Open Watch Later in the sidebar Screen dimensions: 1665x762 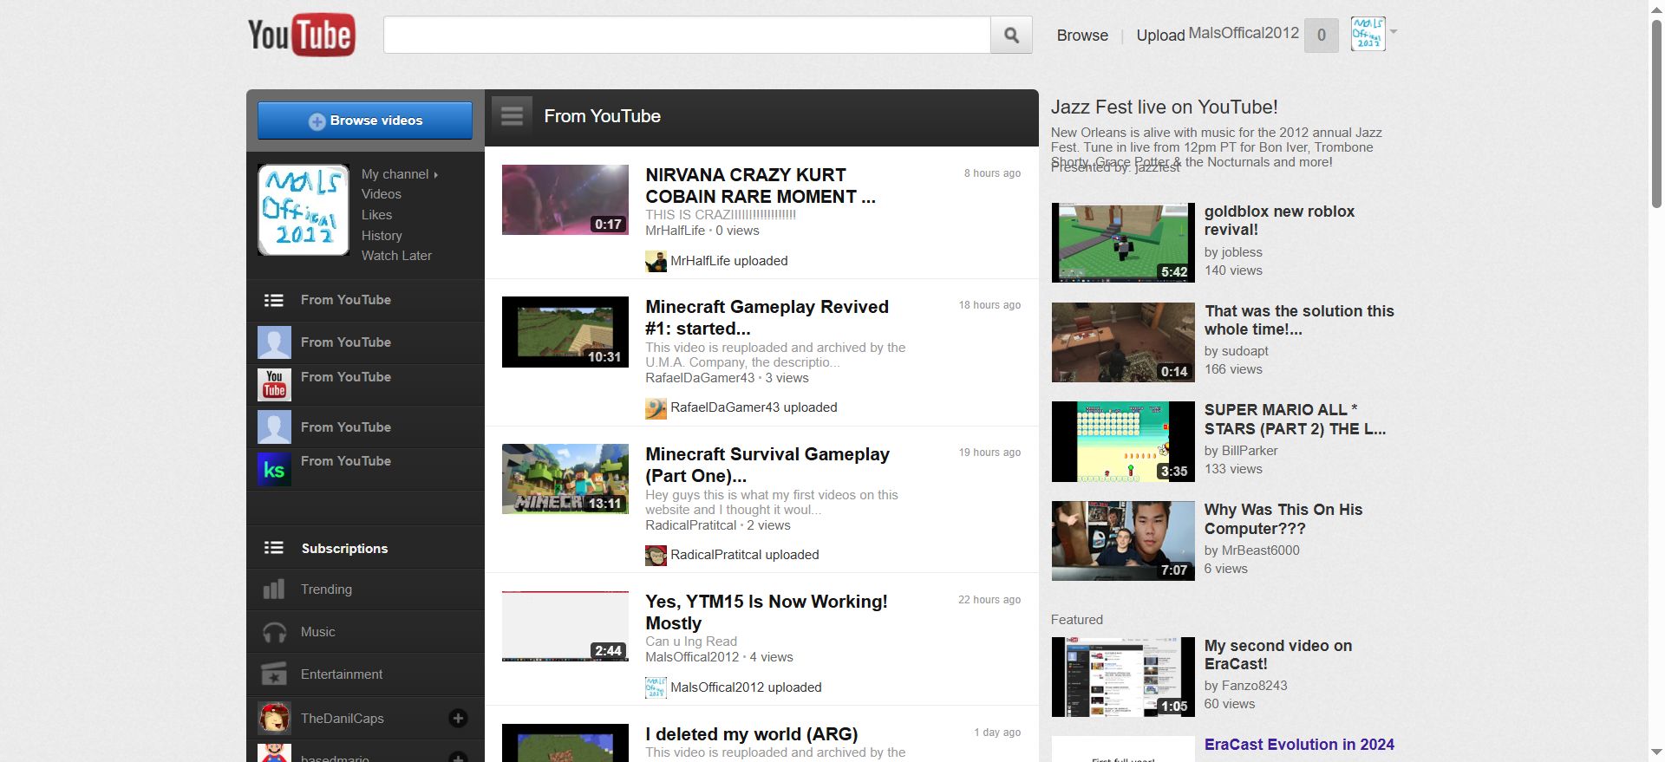click(396, 256)
